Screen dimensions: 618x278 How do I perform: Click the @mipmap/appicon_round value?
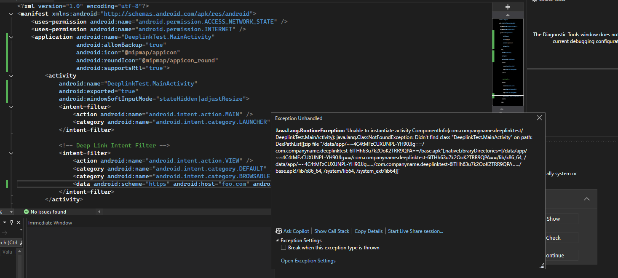coord(180,60)
